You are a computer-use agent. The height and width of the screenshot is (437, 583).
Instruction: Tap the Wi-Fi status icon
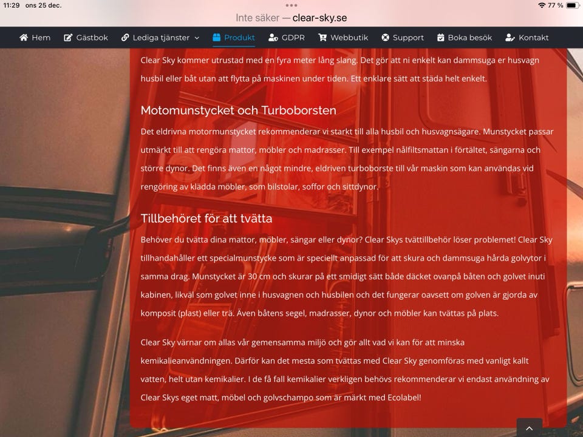(542, 5)
